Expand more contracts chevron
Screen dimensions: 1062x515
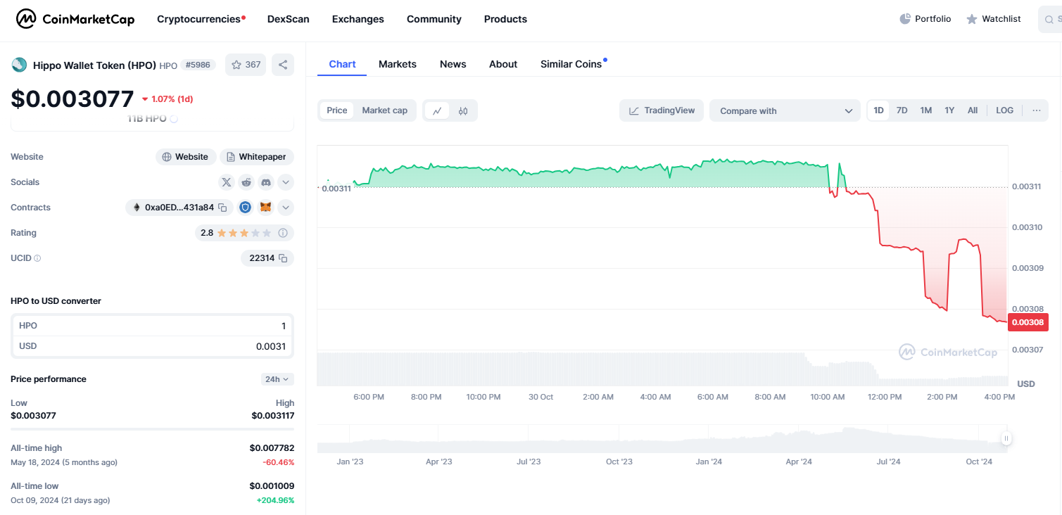click(x=286, y=208)
